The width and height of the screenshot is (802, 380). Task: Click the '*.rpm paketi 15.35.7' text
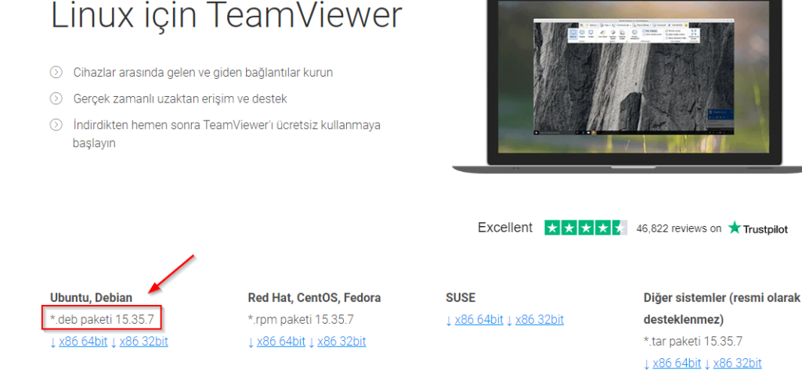(301, 319)
